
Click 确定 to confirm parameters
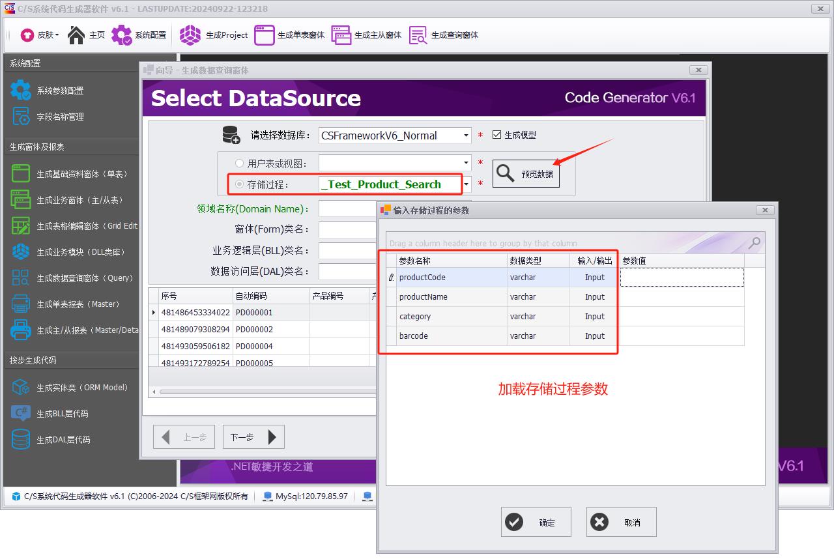[536, 522]
